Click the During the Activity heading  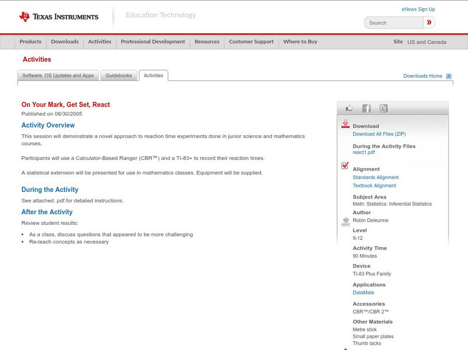click(50, 190)
